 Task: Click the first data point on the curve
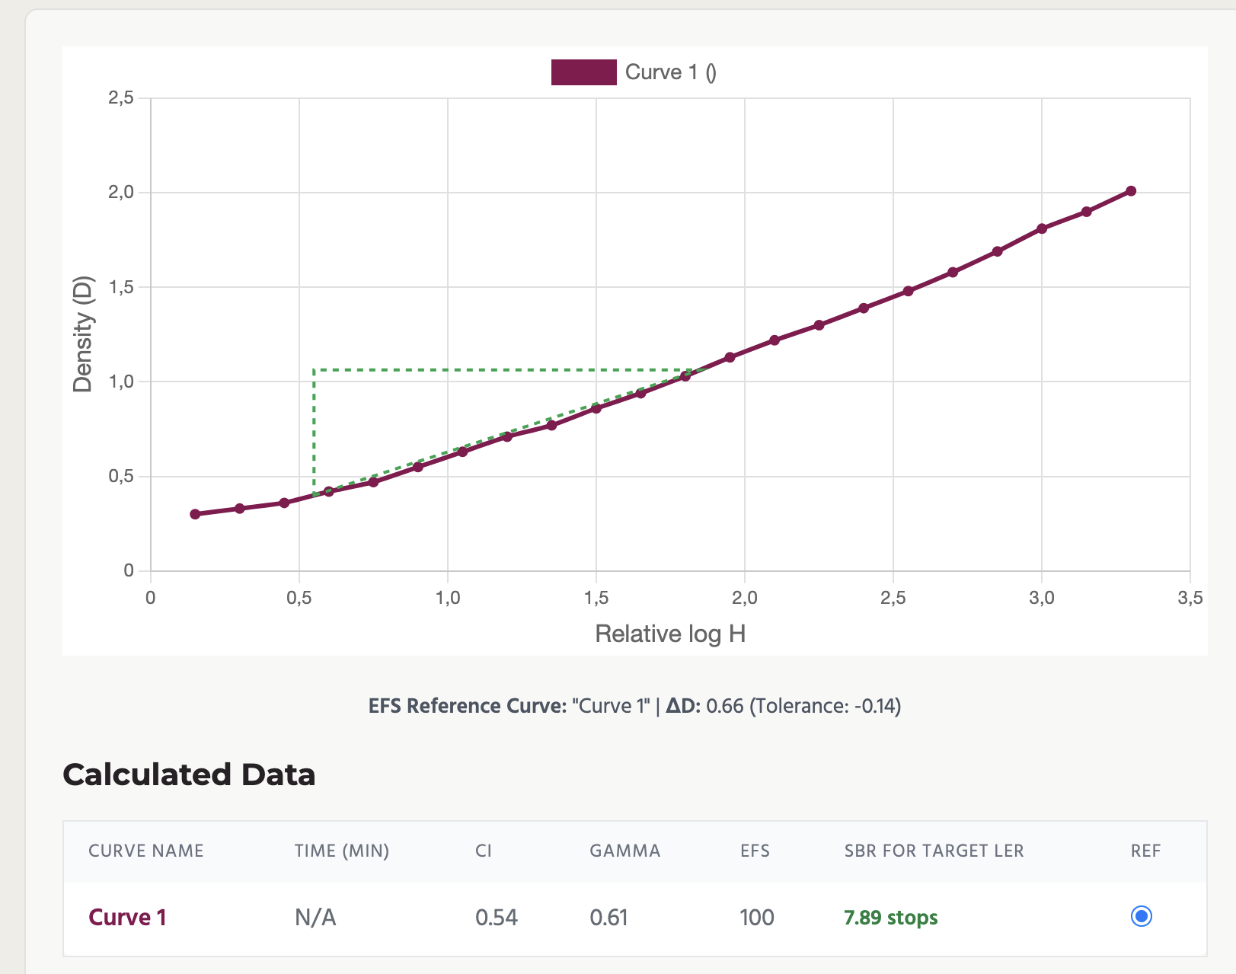(x=195, y=514)
